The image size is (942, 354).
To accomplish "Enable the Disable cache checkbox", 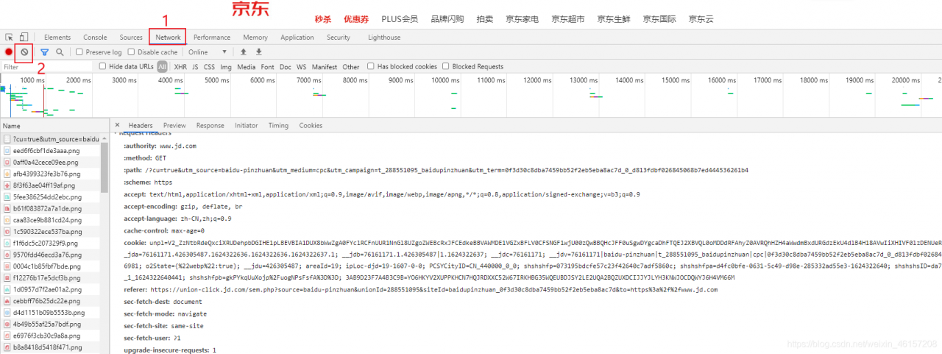I will (x=132, y=52).
